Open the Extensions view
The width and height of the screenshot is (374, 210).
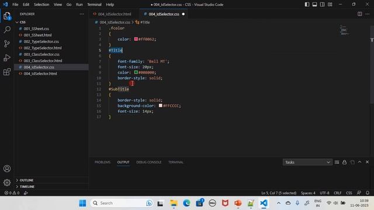7,72
